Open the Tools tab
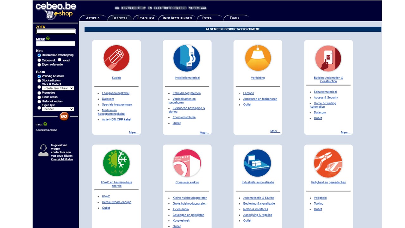The image size is (405, 228). coord(234,18)
